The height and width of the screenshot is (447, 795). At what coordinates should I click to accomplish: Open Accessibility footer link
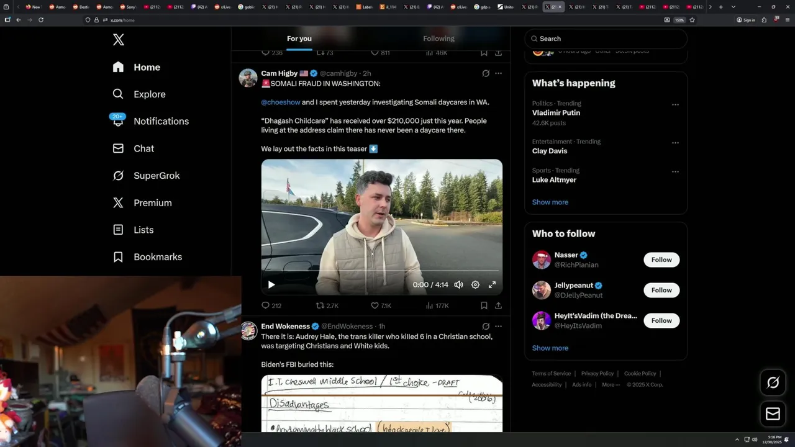coord(547,385)
